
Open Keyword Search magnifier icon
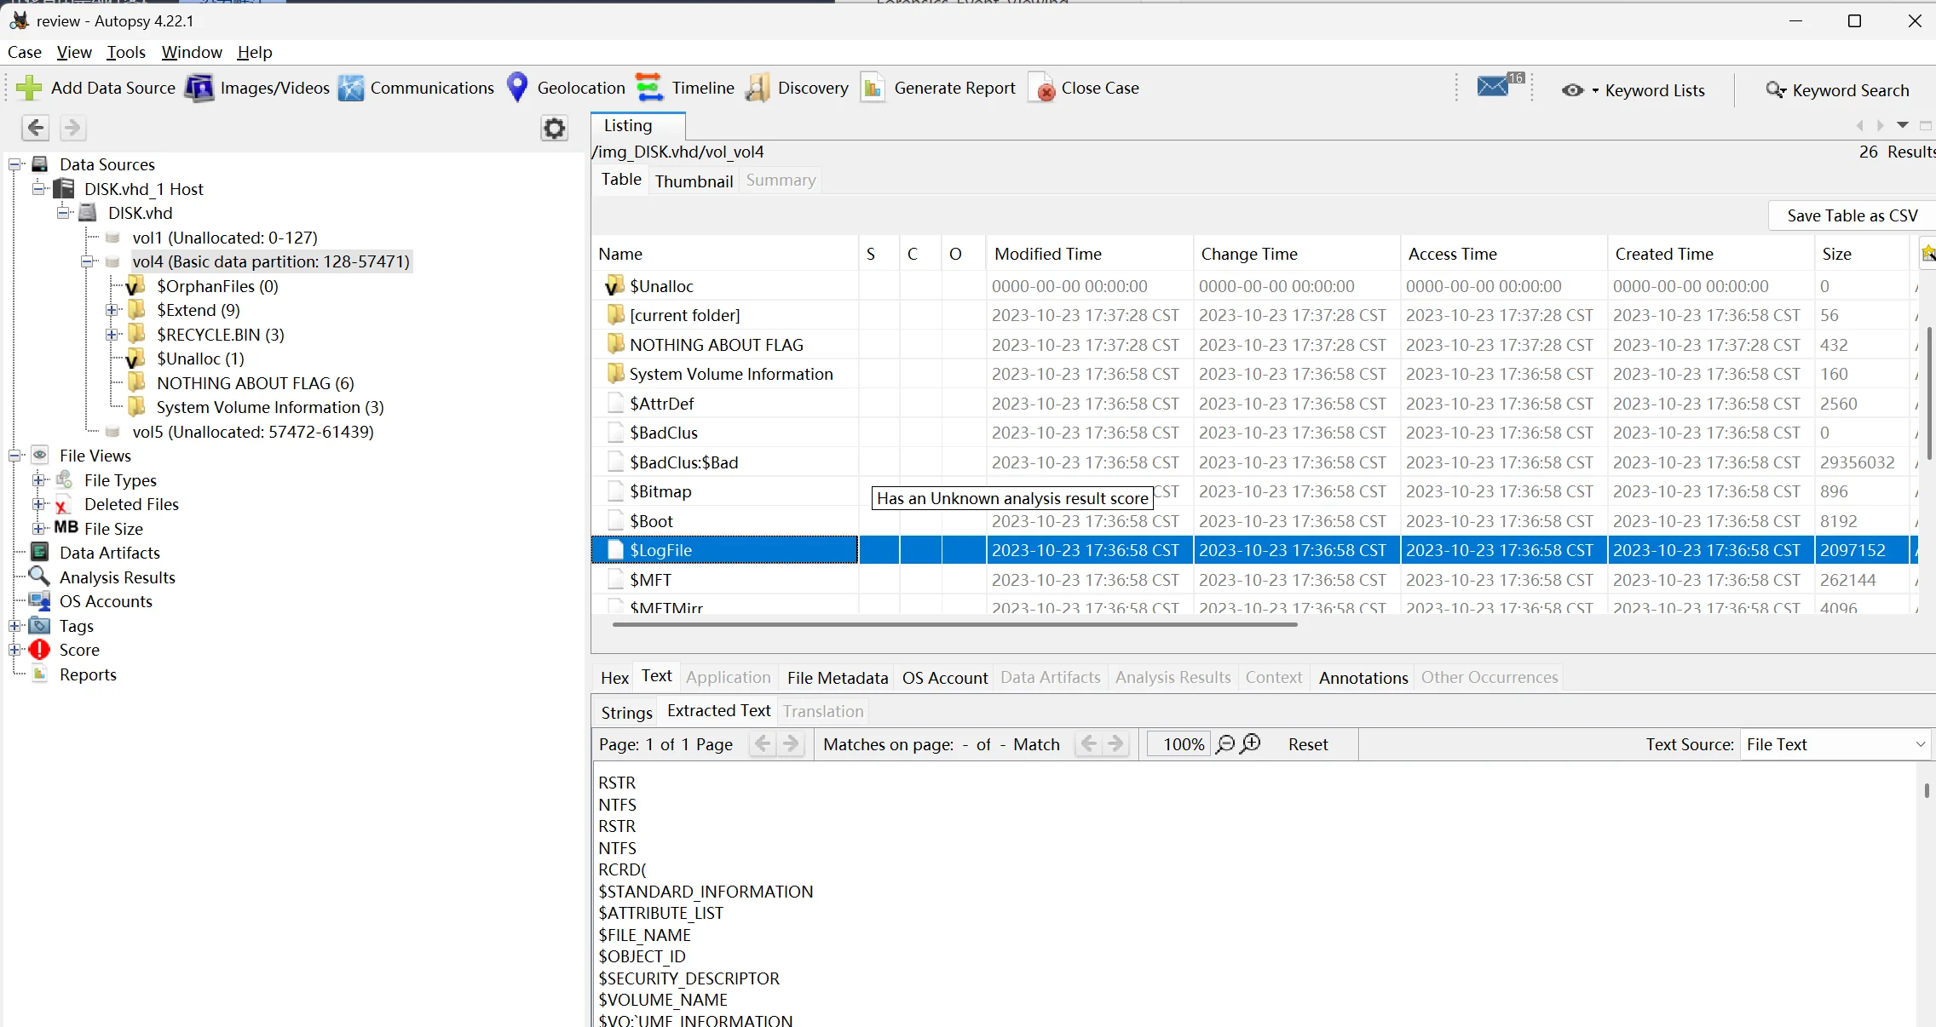(x=1776, y=90)
